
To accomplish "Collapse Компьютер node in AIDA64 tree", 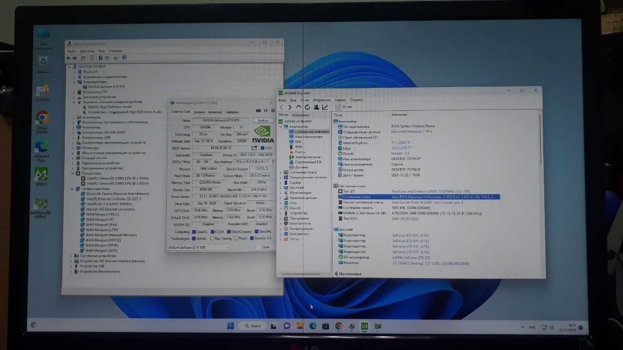I will (x=281, y=126).
